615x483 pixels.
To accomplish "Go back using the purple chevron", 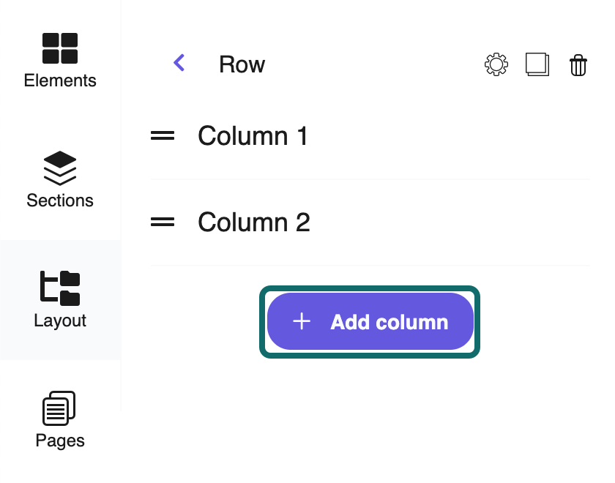I will point(179,64).
